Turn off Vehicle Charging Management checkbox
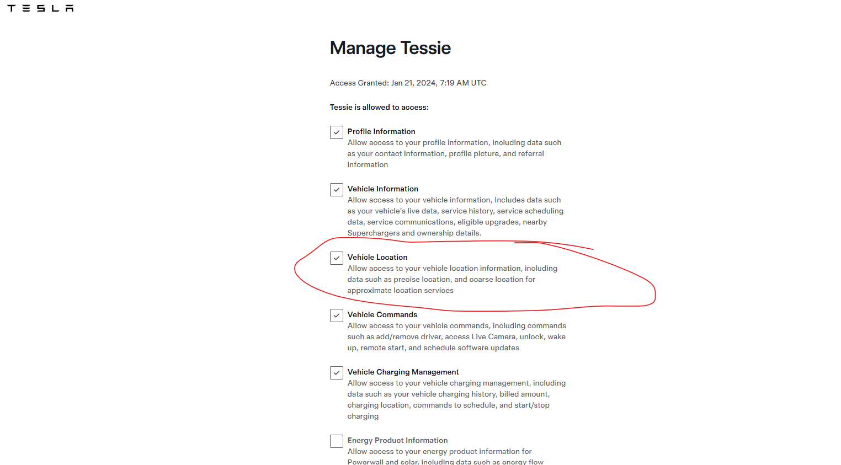The height and width of the screenshot is (465, 841). (337, 373)
